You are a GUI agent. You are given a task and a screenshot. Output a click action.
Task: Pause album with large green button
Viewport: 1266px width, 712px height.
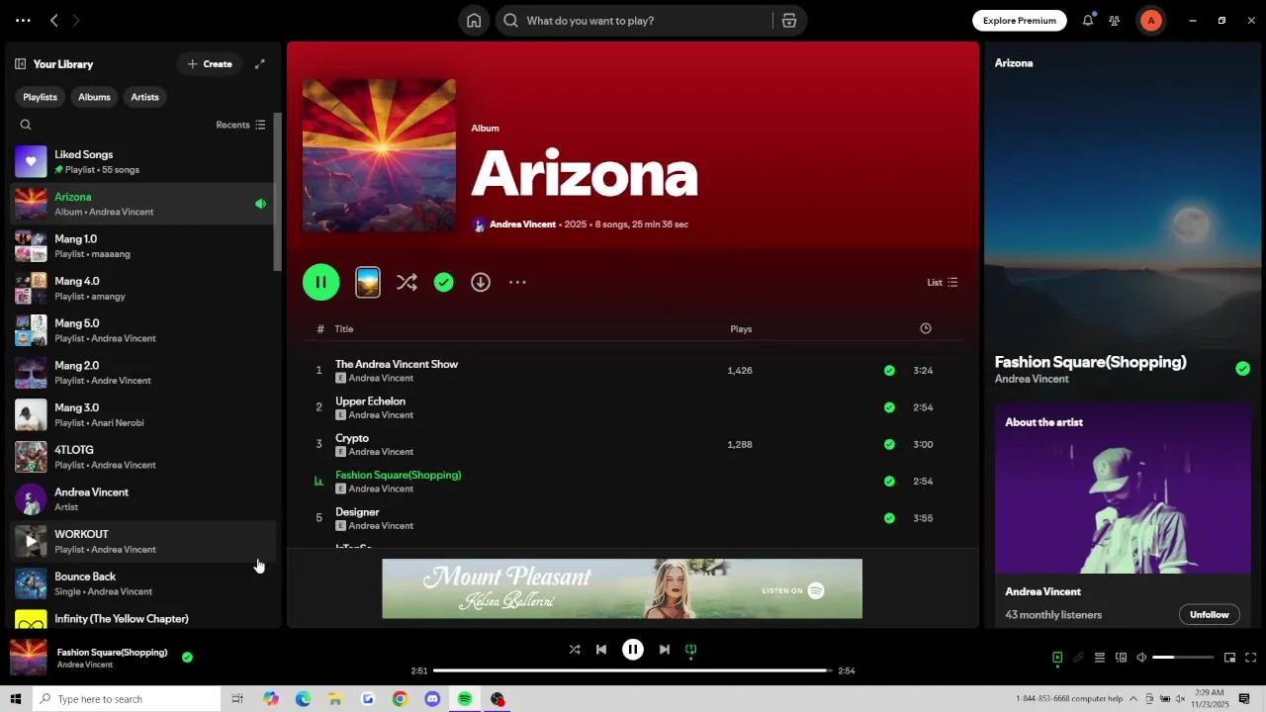point(320,282)
